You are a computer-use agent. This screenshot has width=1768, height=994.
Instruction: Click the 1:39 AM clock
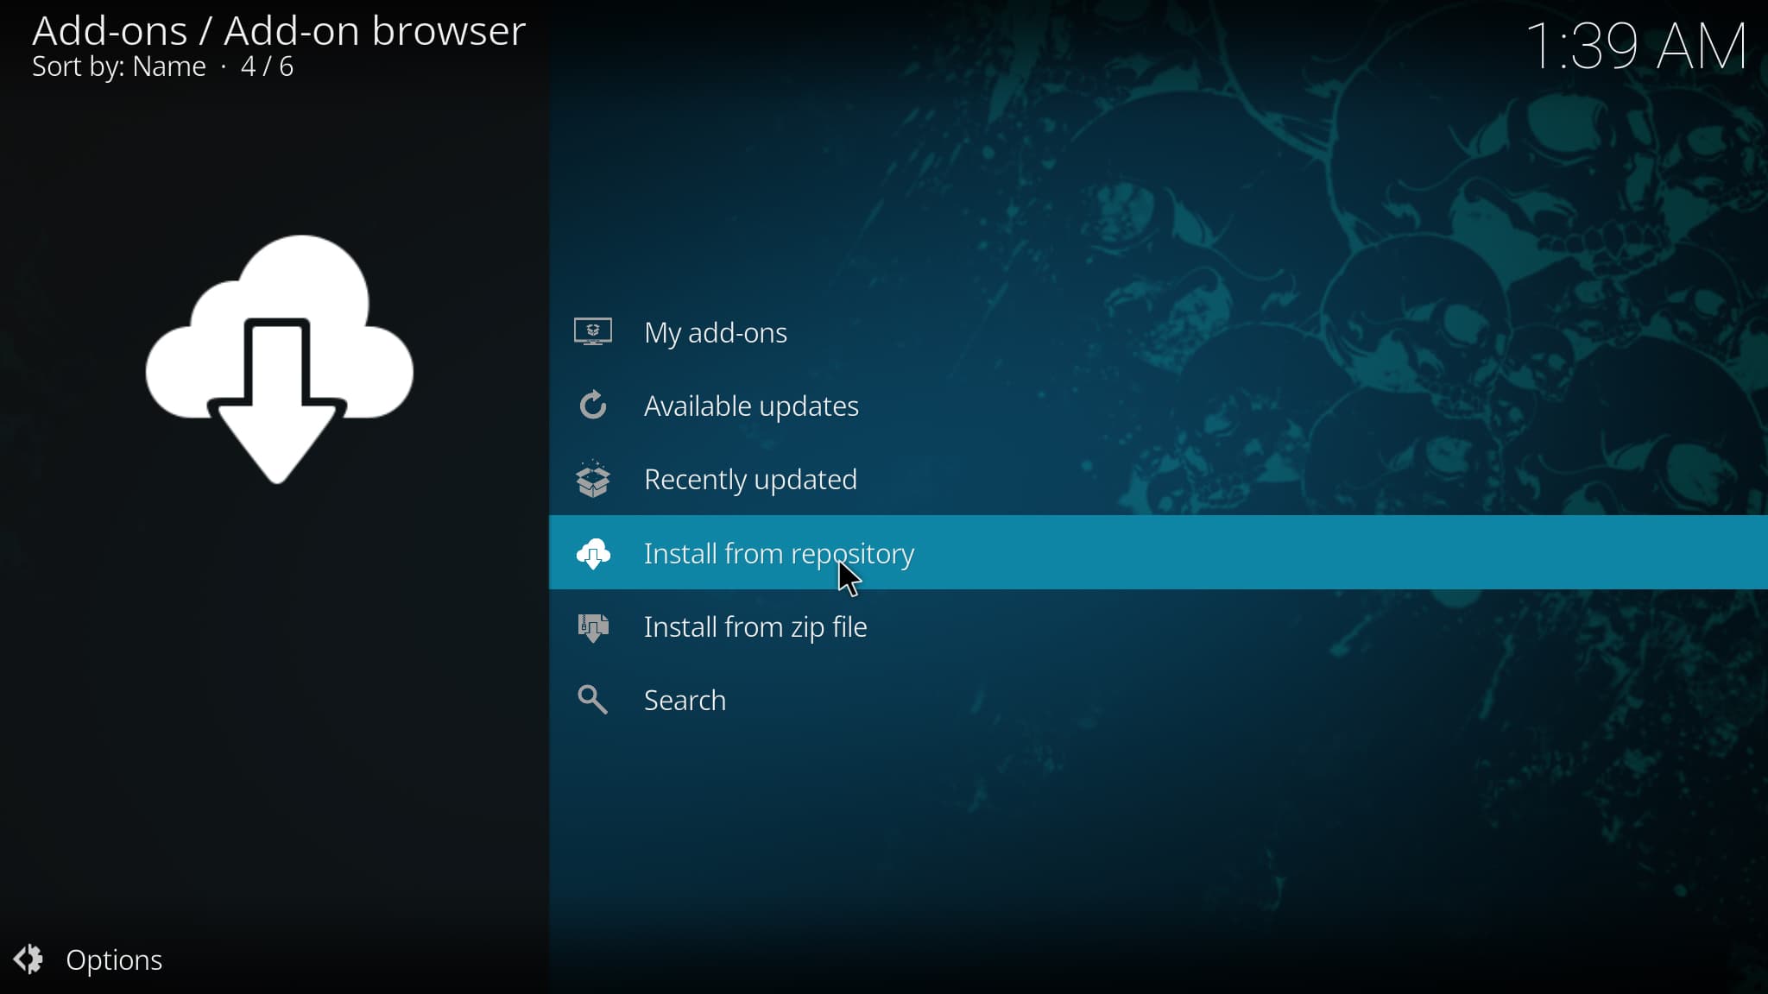click(1637, 46)
